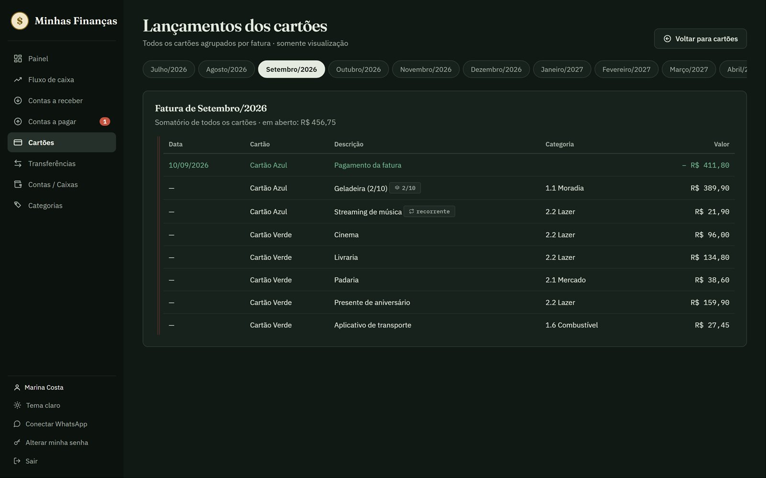Click the sun icon for Tema claro
This screenshot has height=478, width=766.
(17, 405)
